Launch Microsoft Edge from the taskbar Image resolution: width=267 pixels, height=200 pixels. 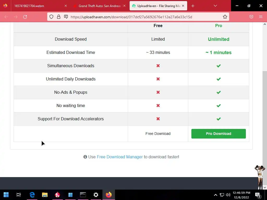point(32,195)
